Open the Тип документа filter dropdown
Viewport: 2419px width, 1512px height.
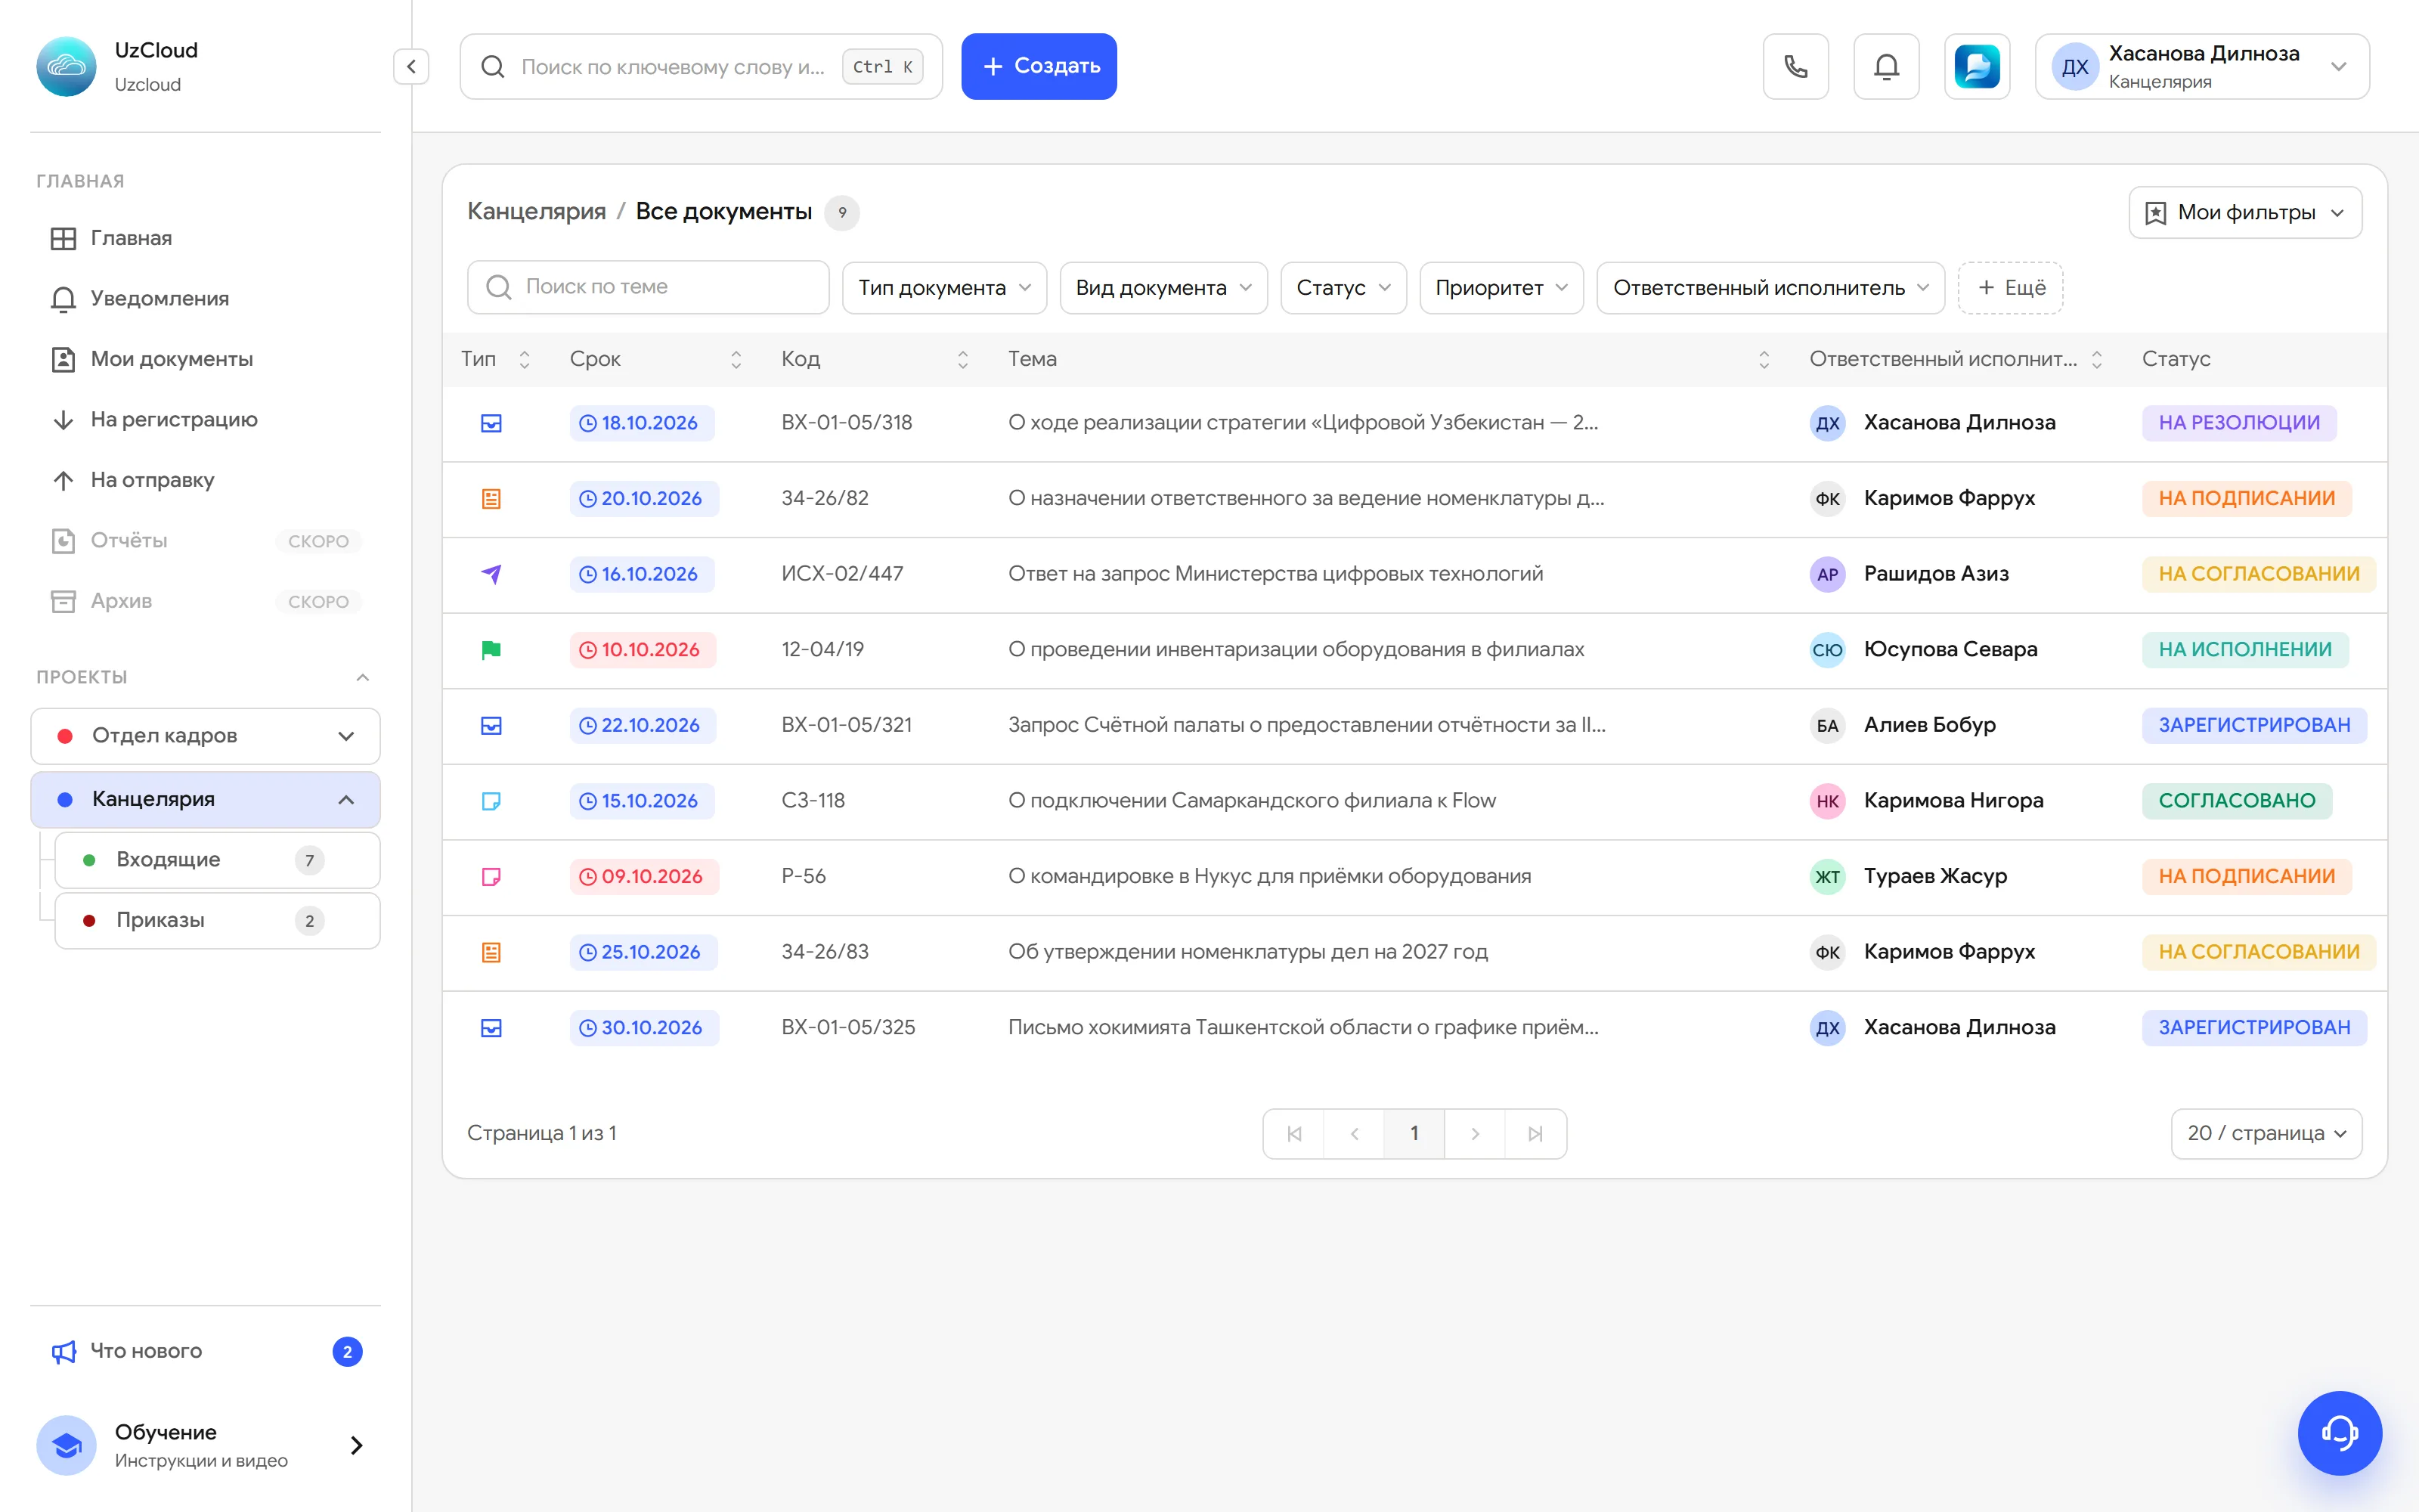point(943,288)
